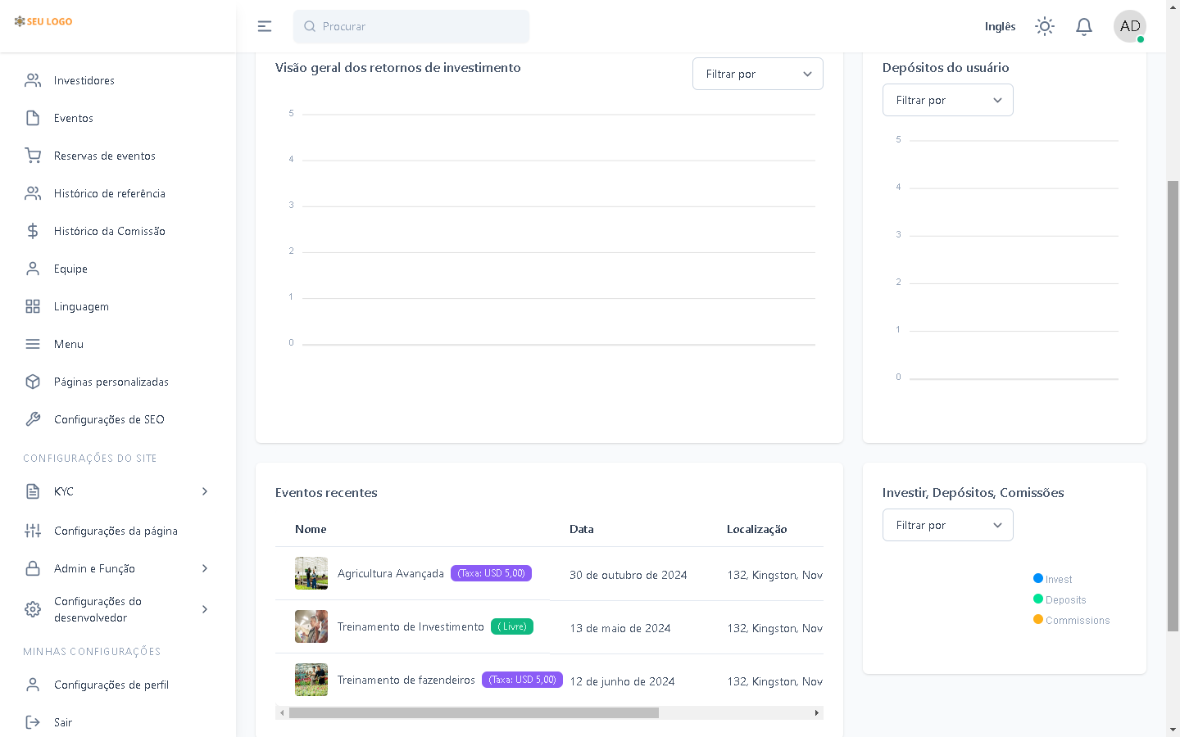Open the Investidores menu item
Image resolution: width=1180 pixels, height=737 pixels.
[84, 80]
